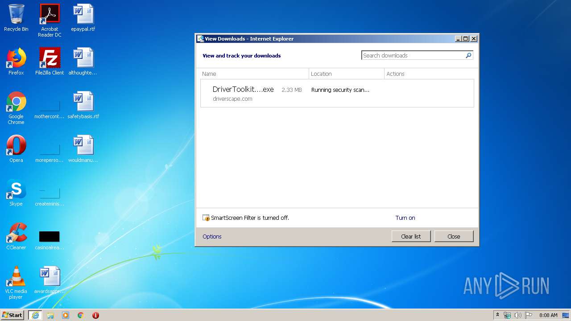Click the View and track your downloads heading
Viewport: 571px width, 321px height.
pos(242,56)
